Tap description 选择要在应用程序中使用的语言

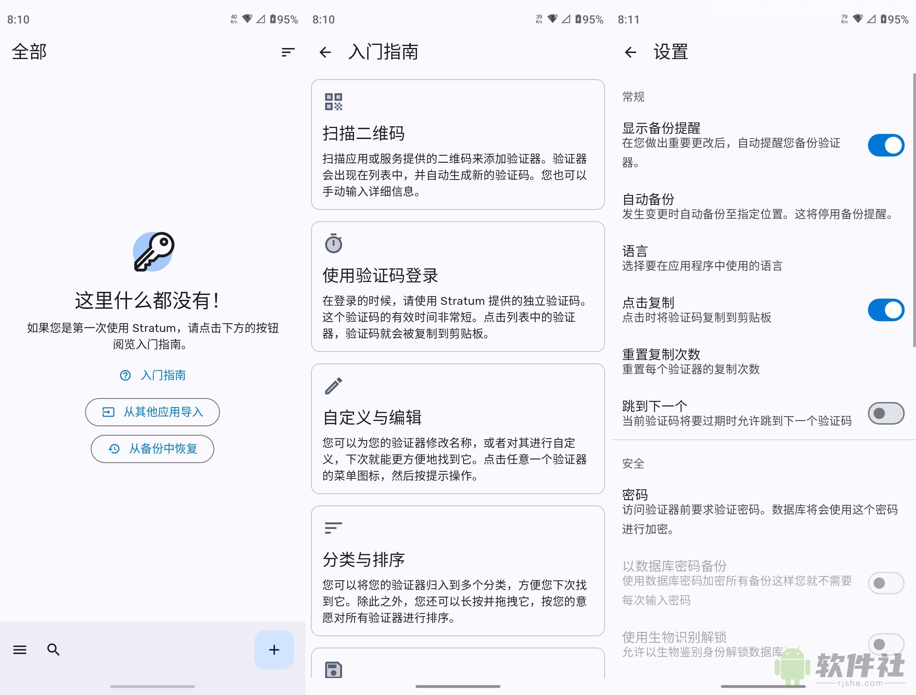coord(702,266)
